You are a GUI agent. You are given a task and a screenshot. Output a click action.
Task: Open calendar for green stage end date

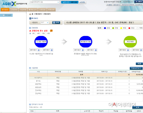(141, 50)
